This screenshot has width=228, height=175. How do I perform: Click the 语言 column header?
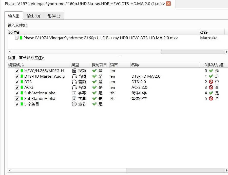point(120,65)
